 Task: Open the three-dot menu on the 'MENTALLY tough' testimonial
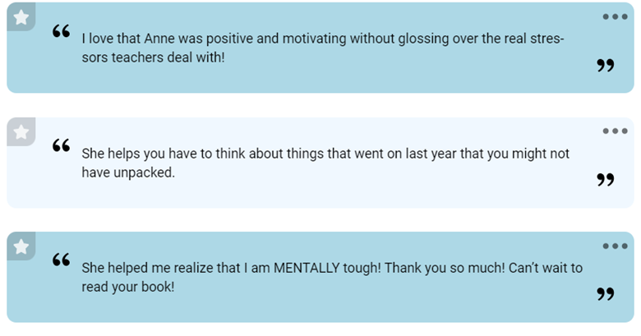615,246
